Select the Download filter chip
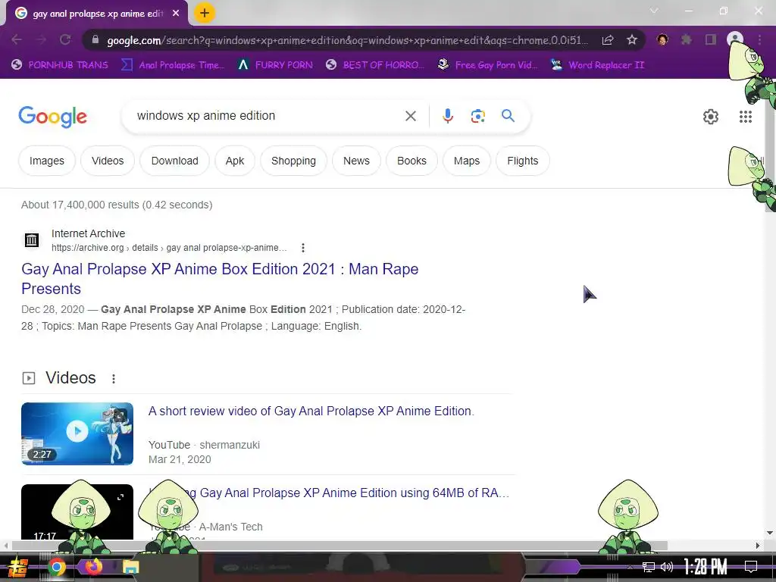776x582 pixels. click(175, 161)
